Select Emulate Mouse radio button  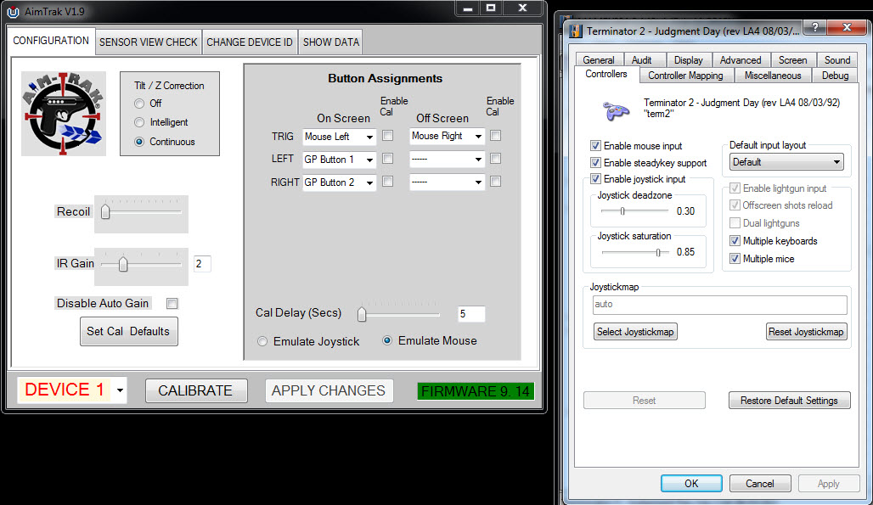(387, 340)
